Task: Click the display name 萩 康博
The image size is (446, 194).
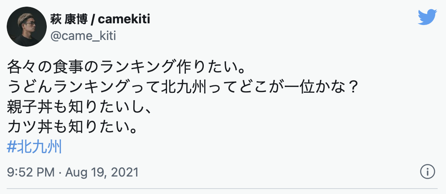Action: tap(68, 20)
